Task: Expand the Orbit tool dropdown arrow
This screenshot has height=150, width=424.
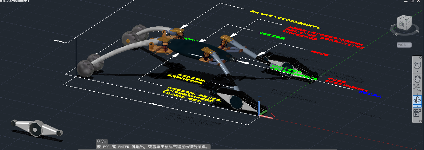Action: [417, 106]
